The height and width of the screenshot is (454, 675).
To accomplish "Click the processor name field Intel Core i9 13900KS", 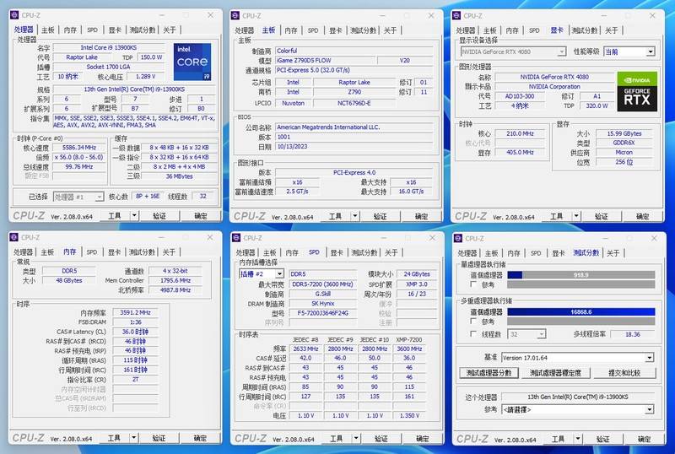I will [109, 47].
